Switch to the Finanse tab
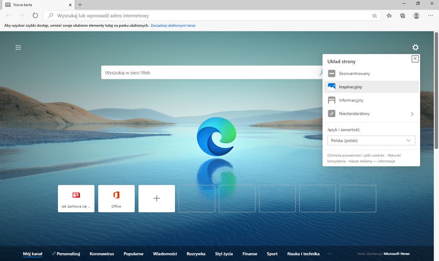Screen dimensions: 439x261 (x=250, y=254)
